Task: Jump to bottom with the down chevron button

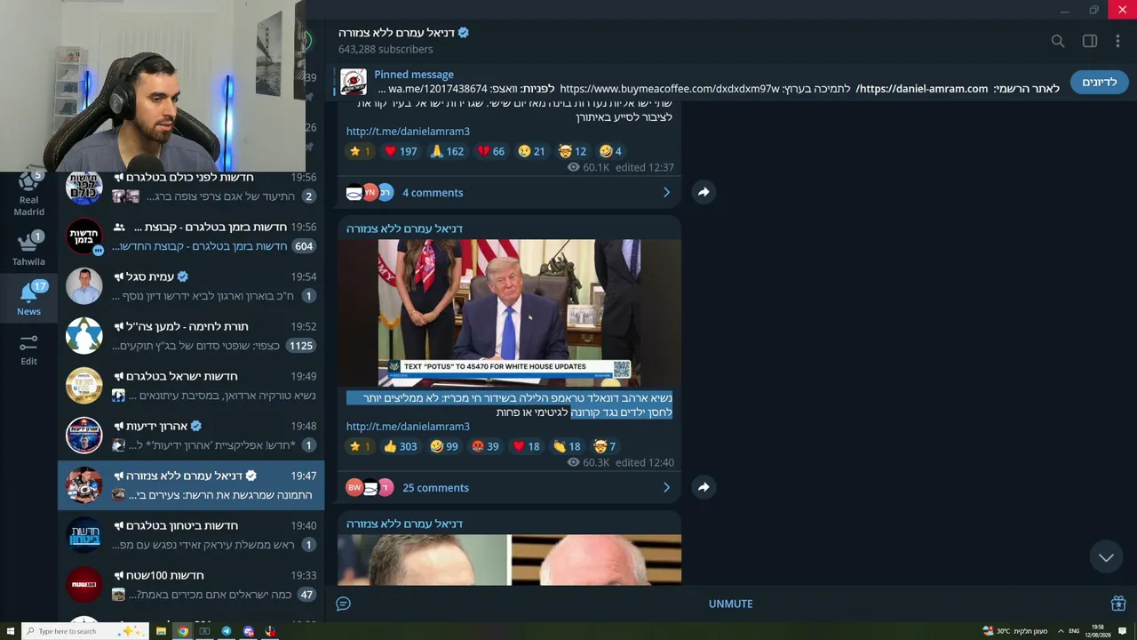Action: 1106,557
